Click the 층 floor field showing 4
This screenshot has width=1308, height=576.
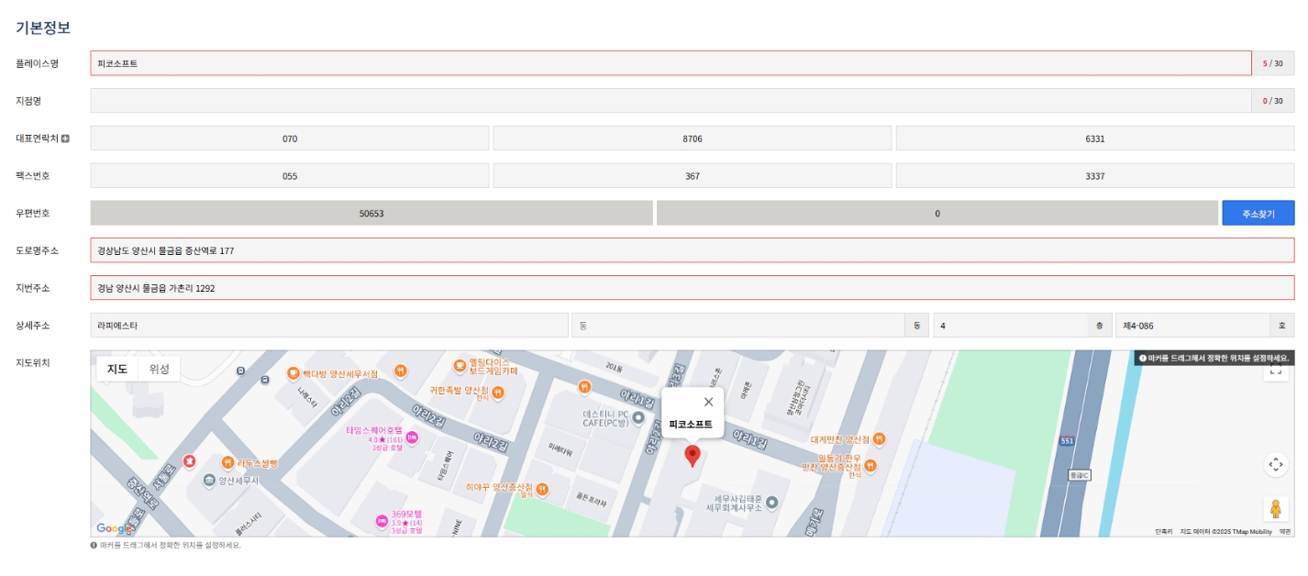1010,326
